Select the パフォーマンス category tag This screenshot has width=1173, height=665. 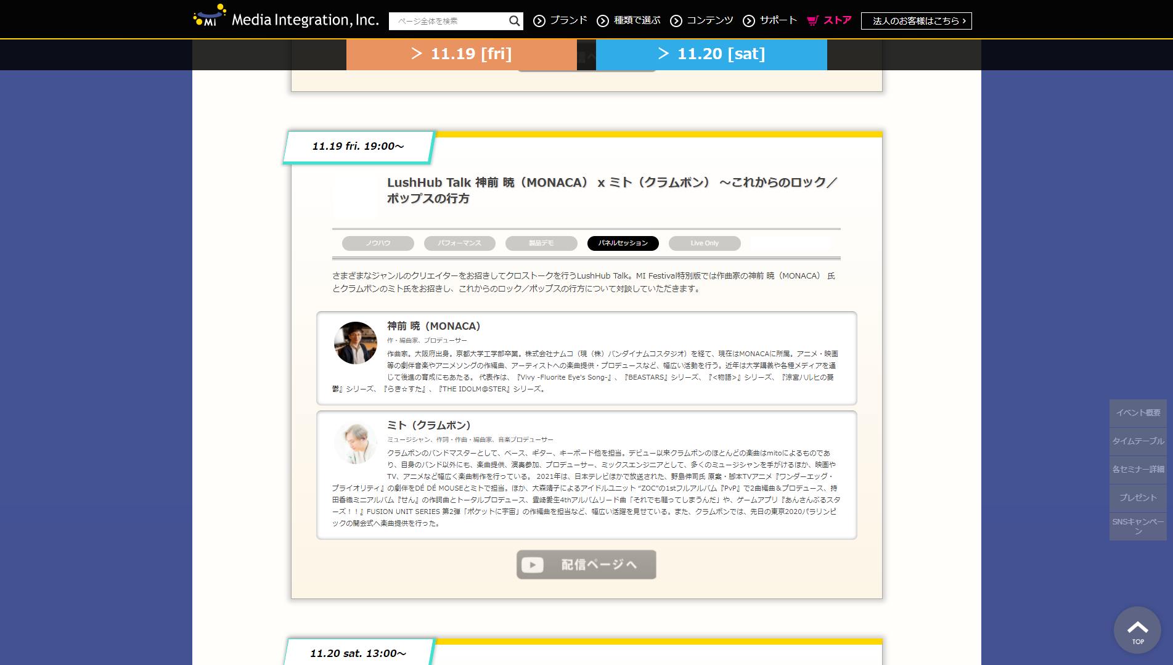click(x=460, y=243)
